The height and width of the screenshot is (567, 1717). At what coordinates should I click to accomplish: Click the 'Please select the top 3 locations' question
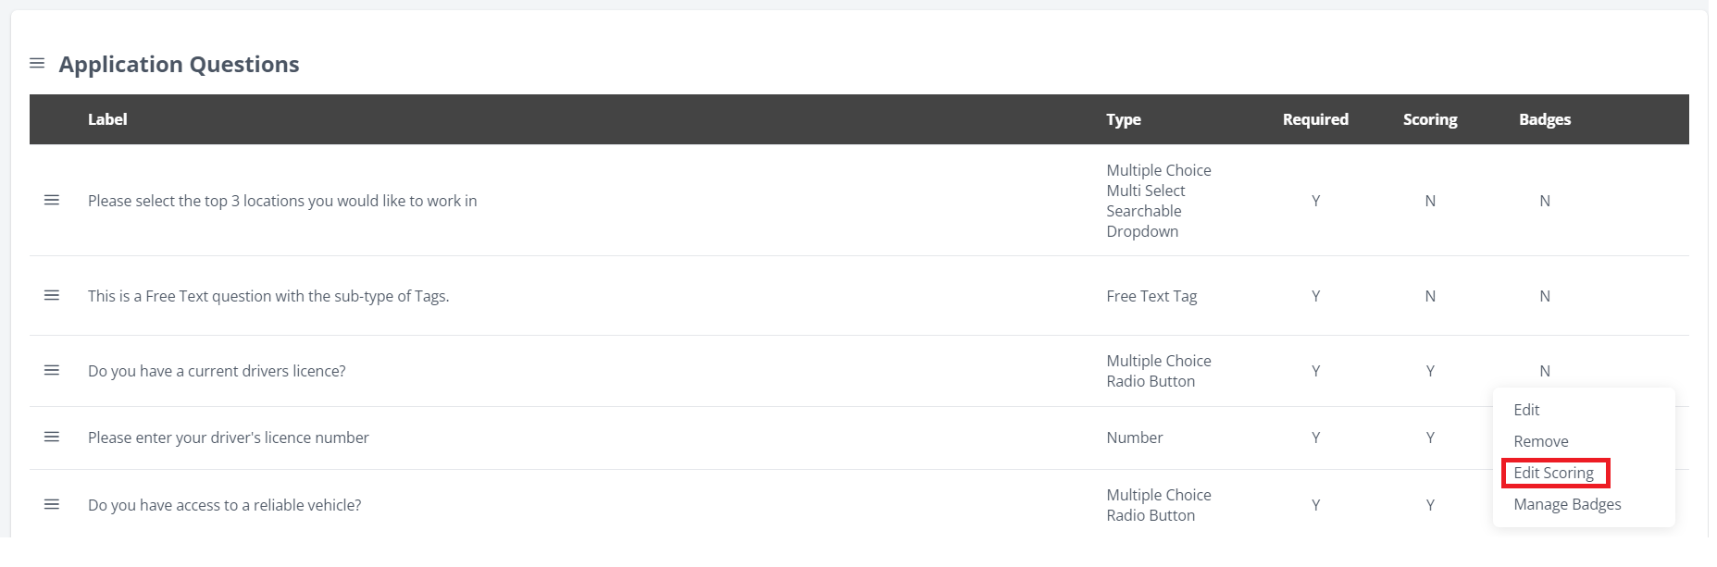(x=282, y=201)
